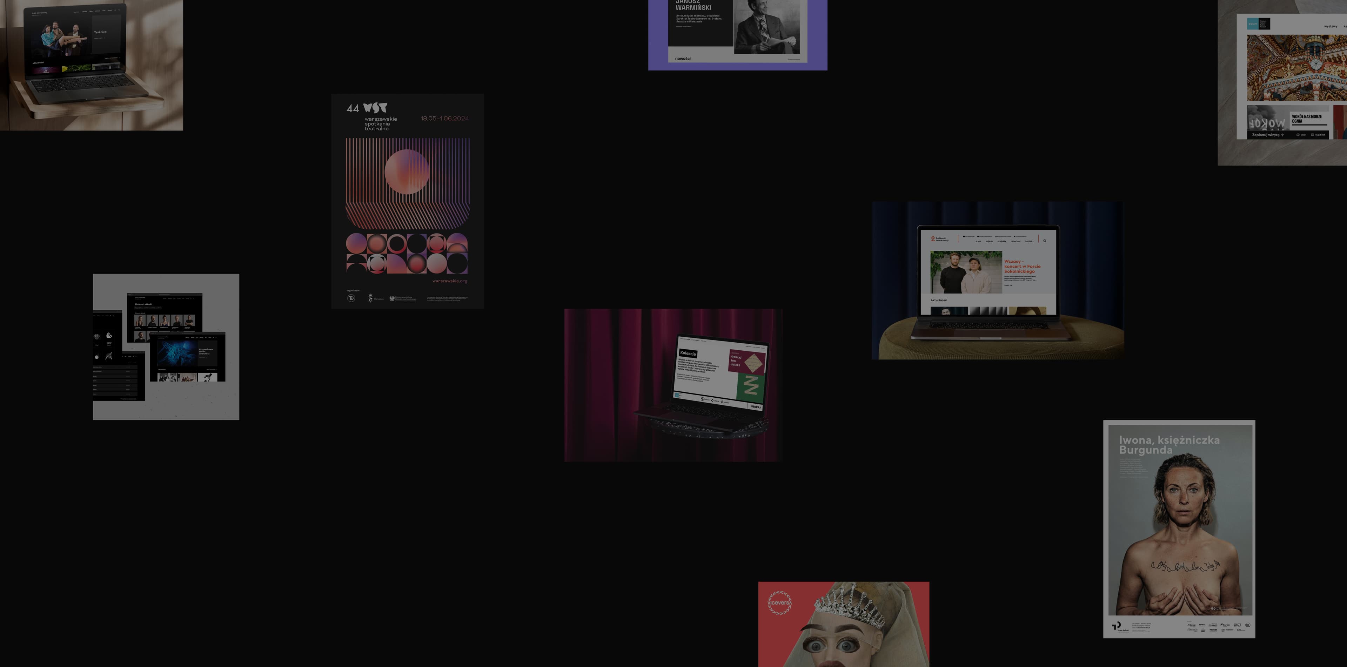Viewport: 1347px width, 667px height.
Task: Select the kolekcje diamond icon in the bottom bar
Action: pyautogui.click(x=712, y=400)
